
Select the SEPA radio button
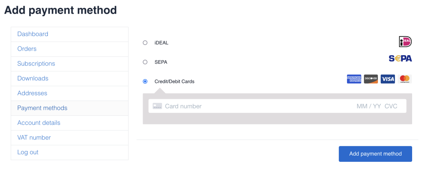point(145,62)
